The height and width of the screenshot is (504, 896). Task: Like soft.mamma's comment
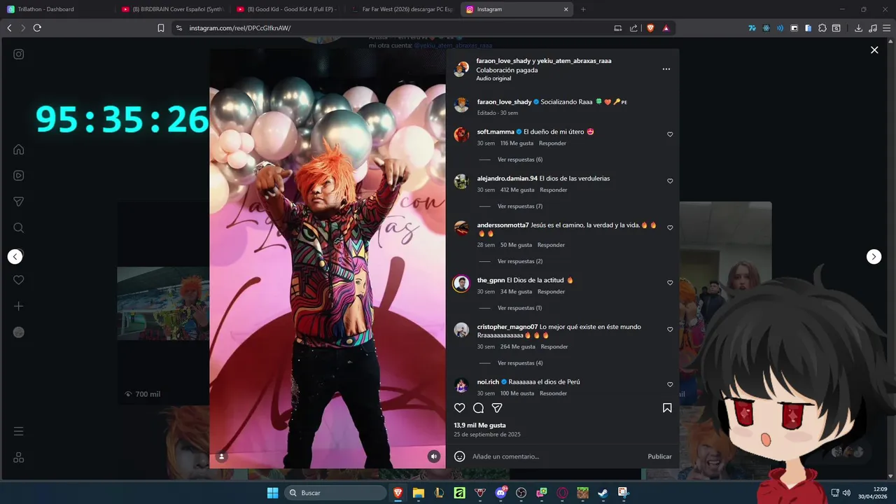tap(670, 134)
